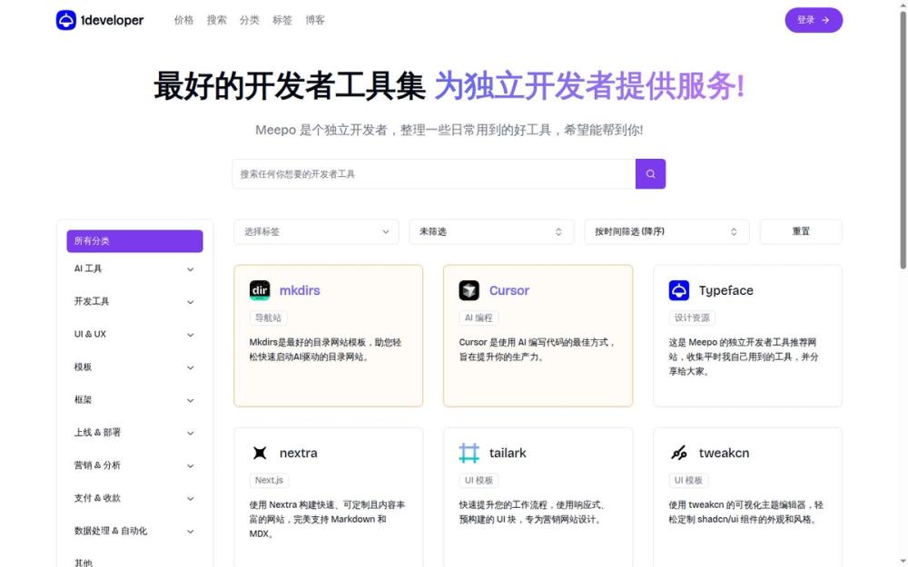Viewport: 908px width, 567px height.
Task: Click the page vertical scrollbar
Action: pyautogui.click(x=903, y=139)
